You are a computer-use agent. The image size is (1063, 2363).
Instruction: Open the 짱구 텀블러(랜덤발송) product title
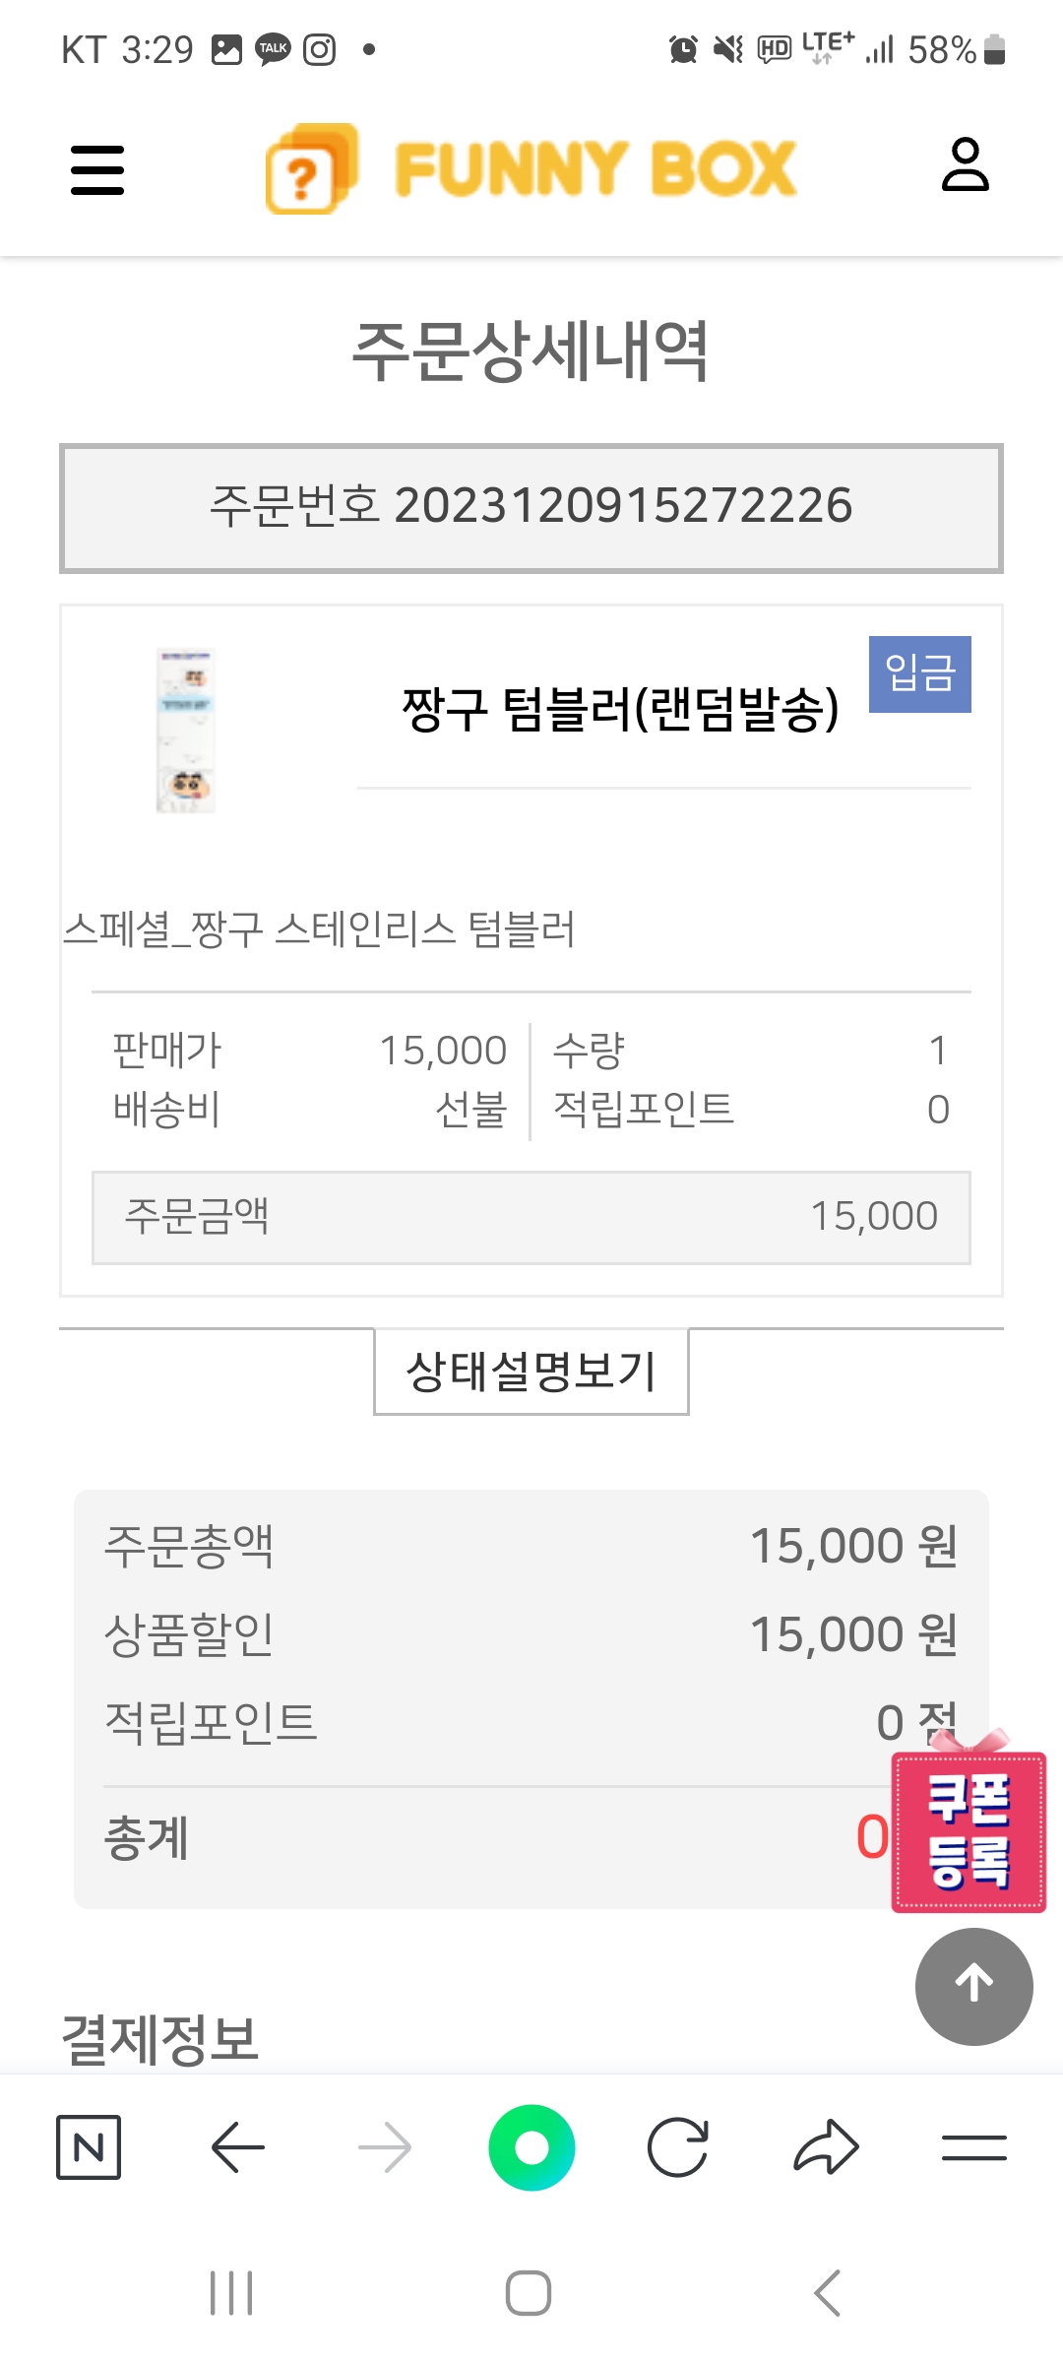(x=620, y=709)
